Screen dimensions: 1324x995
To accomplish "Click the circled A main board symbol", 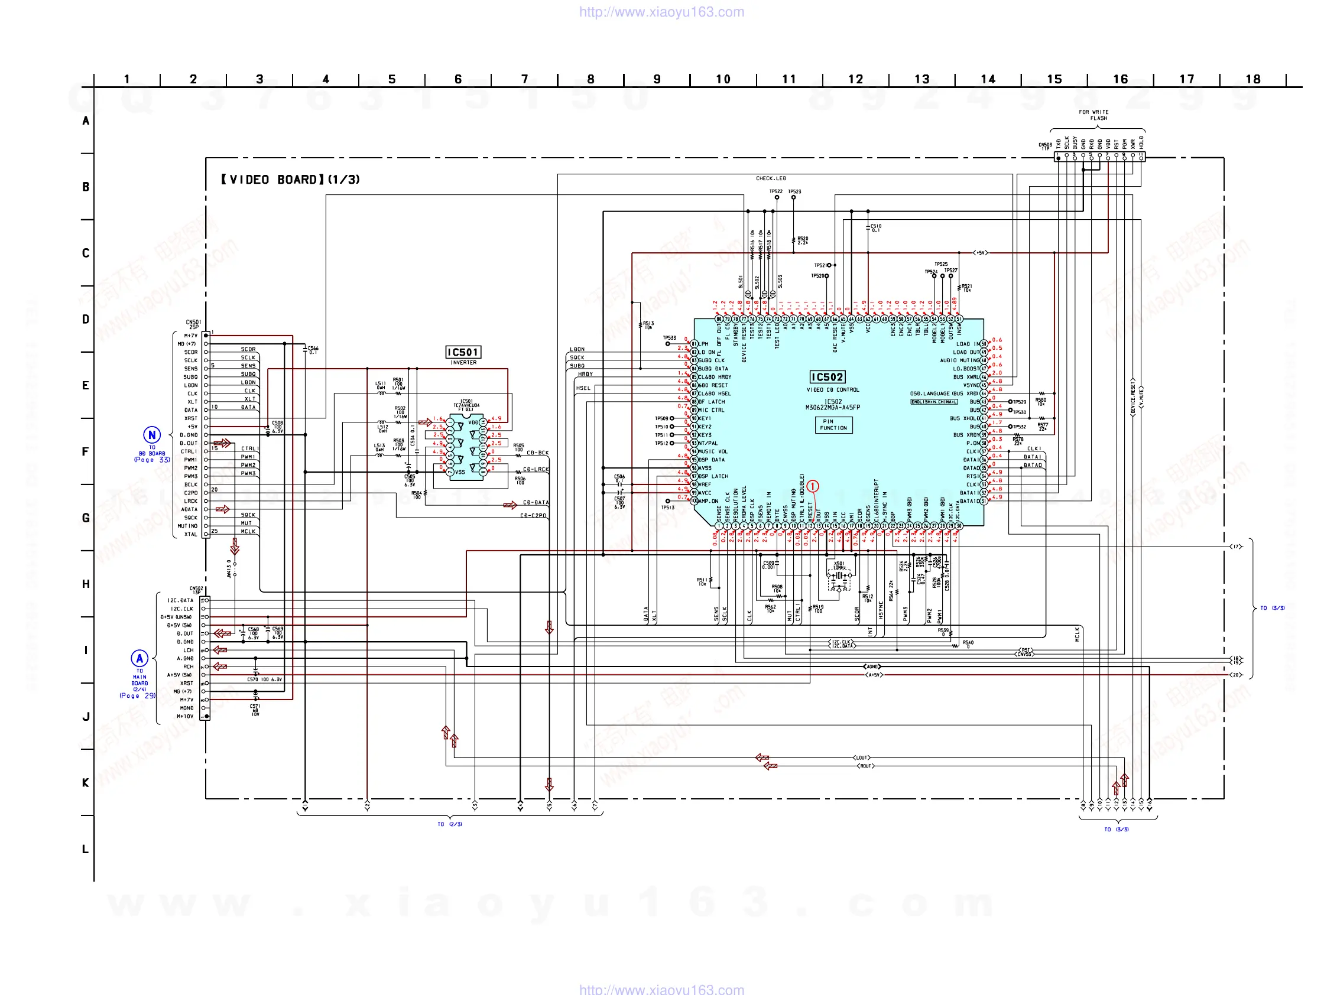I will (139, 658).
